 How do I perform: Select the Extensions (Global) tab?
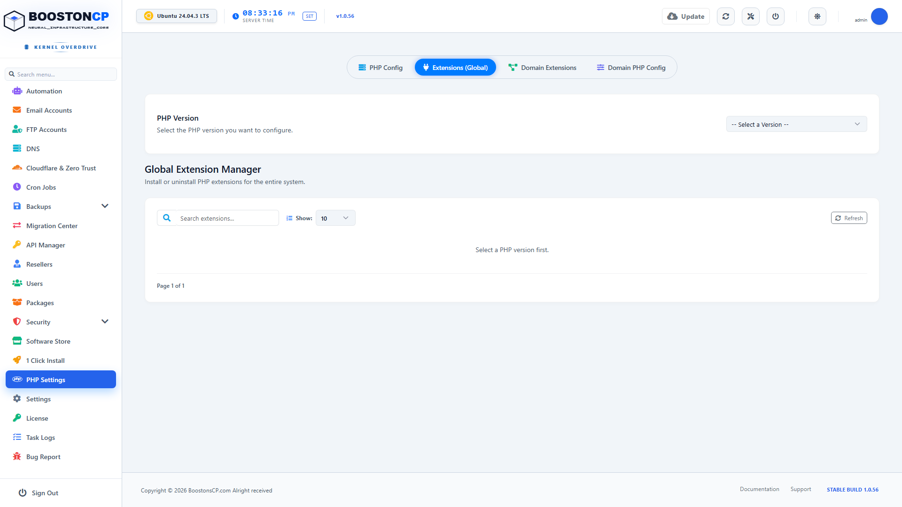coord(455,68)
